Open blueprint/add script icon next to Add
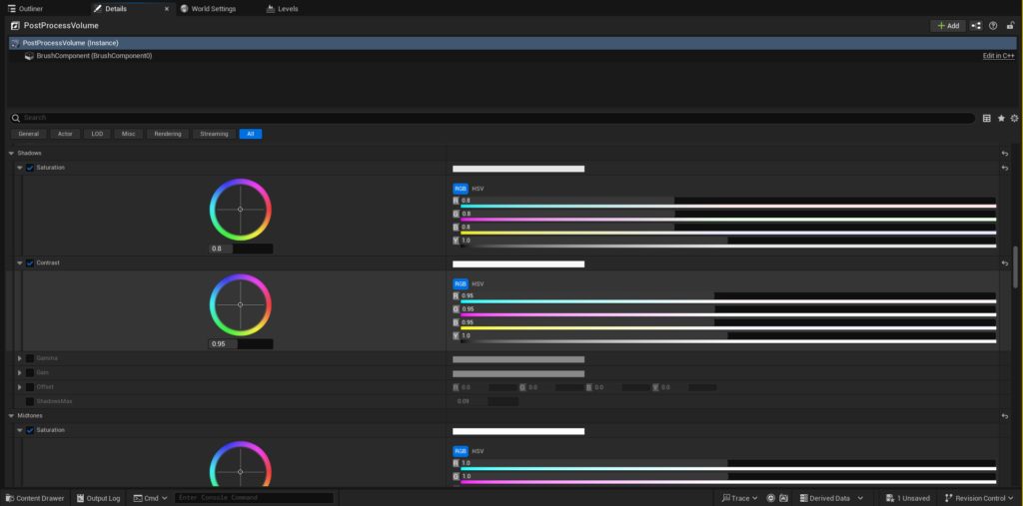1023x506 pixels. (x=976, y=25)
